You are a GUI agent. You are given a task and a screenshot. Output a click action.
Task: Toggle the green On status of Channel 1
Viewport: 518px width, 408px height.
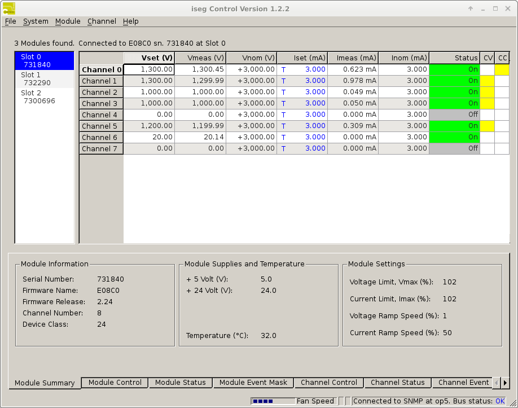(x=455, y=81)
